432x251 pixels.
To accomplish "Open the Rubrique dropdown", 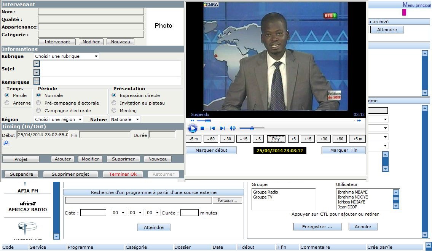I will point(66,56).
